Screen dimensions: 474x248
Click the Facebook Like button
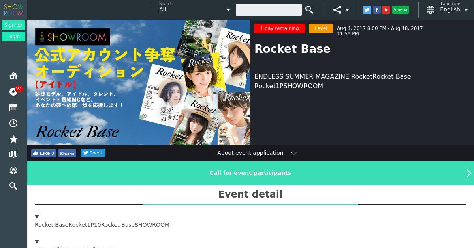coord(43,153)
